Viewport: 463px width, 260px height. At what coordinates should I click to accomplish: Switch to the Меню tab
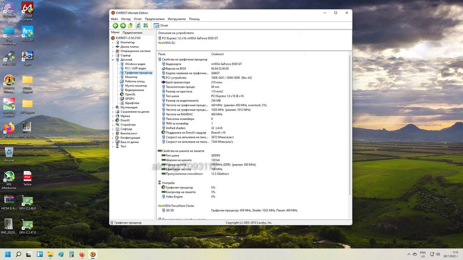pos(115,32)
